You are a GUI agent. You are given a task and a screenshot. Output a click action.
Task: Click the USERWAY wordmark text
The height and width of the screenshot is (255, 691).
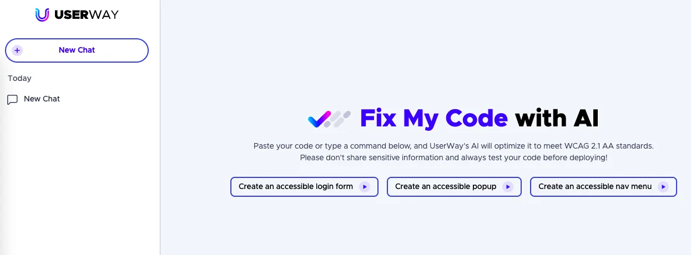(x=86, y=15)
